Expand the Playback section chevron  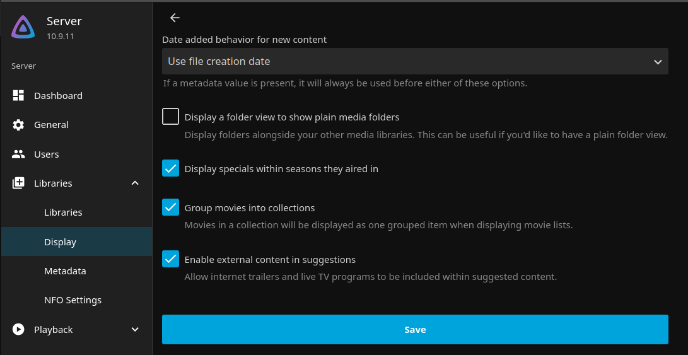tap(134, 330)
